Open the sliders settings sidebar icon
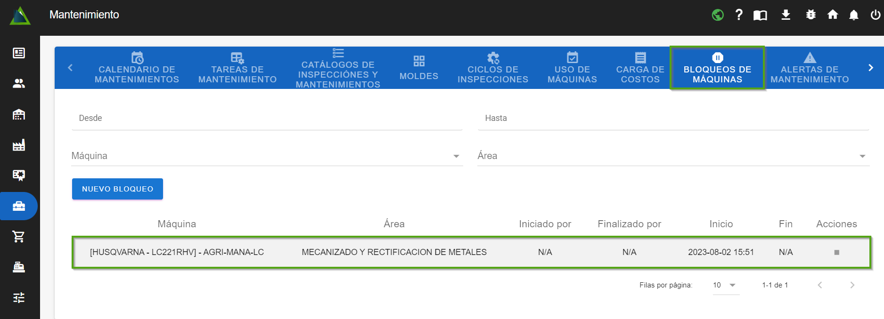Viewport: 884px width, 319px height. (x=19, y=297)
